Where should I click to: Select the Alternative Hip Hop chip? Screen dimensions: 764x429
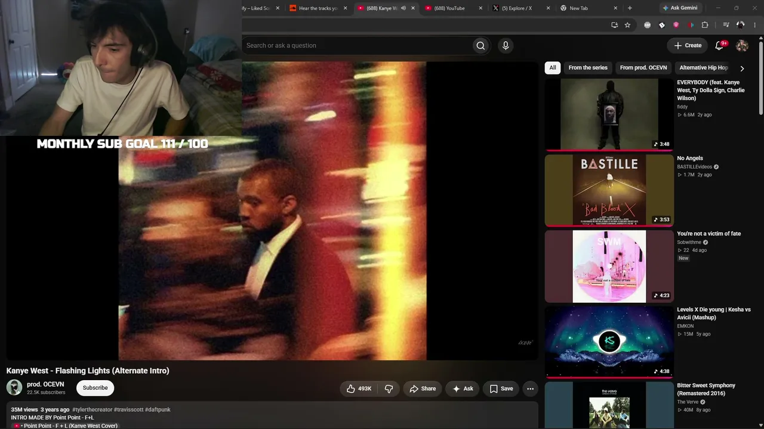click(704, 68)
